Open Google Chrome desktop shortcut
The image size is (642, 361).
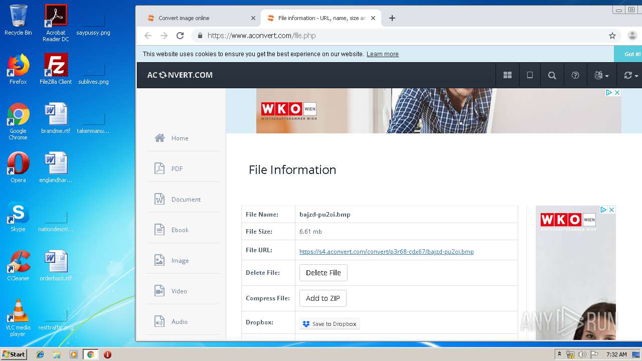coord(18,121)
